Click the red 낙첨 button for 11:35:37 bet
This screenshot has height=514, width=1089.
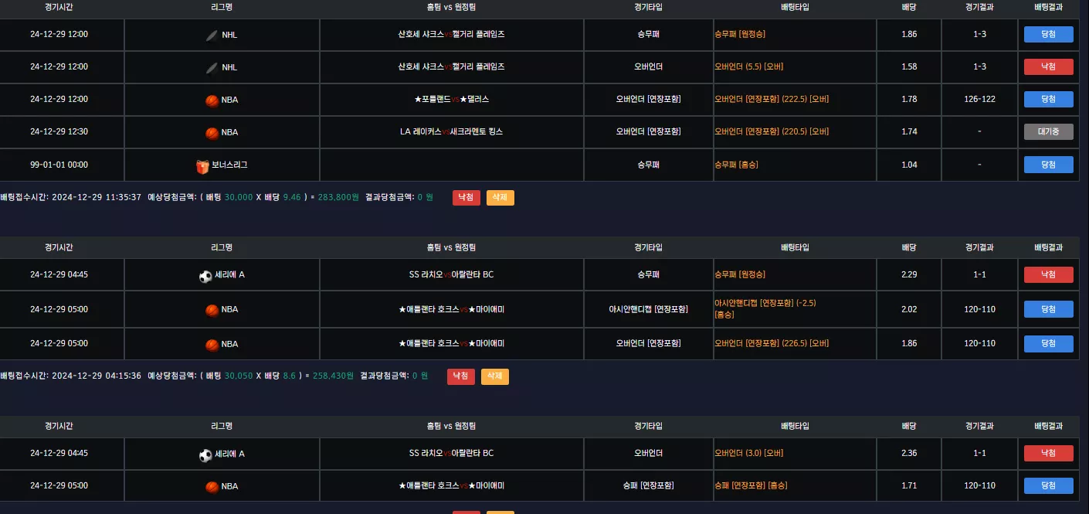[466, 198]
